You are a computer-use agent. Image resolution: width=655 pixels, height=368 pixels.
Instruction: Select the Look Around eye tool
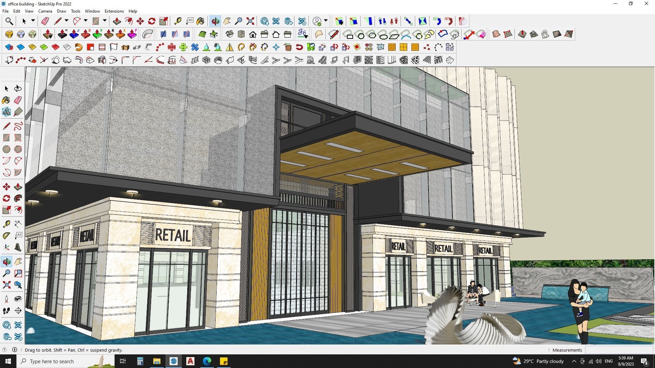[18, 299]
